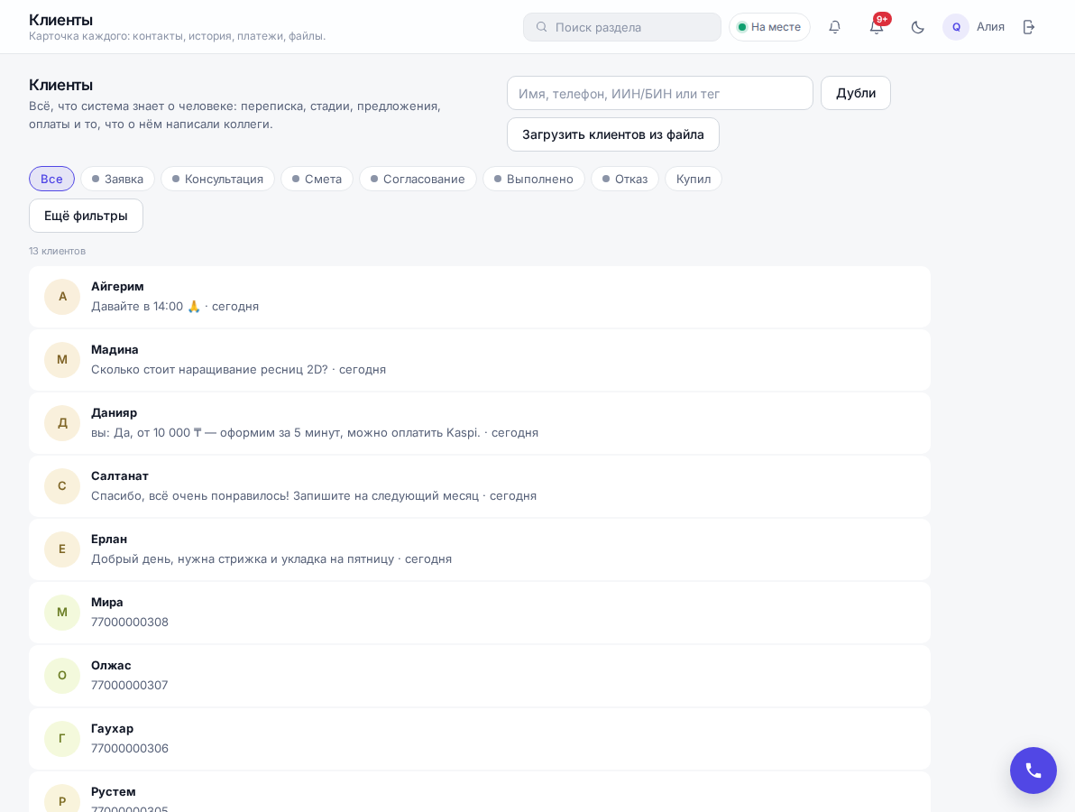Click the logout icon
This screenshot has width=1075, height=812.
coord(1028,27)
